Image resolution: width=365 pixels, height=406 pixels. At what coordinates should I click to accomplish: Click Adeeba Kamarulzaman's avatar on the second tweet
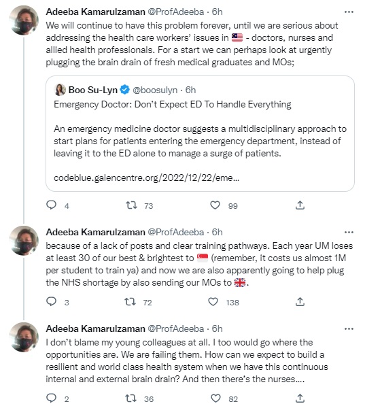(x=24, y=241)
